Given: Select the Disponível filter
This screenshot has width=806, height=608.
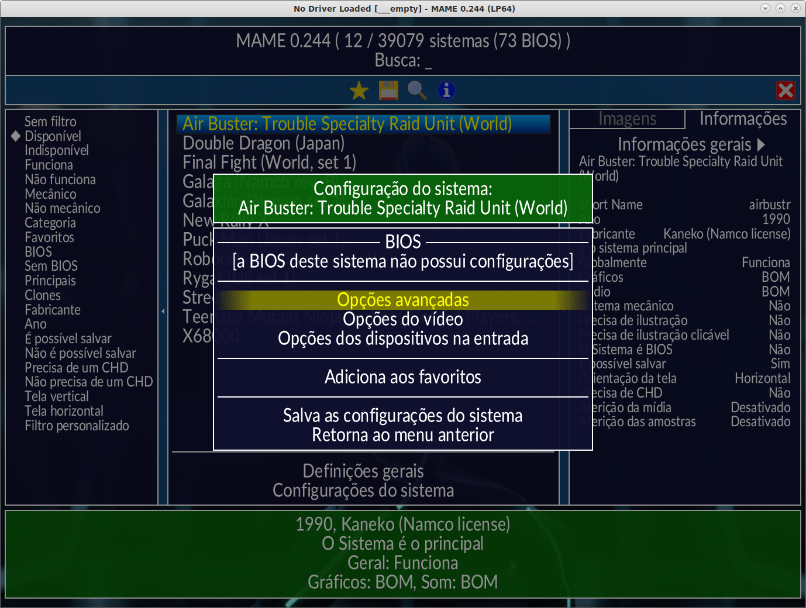Looking at the screenshot, I should 53,136.
